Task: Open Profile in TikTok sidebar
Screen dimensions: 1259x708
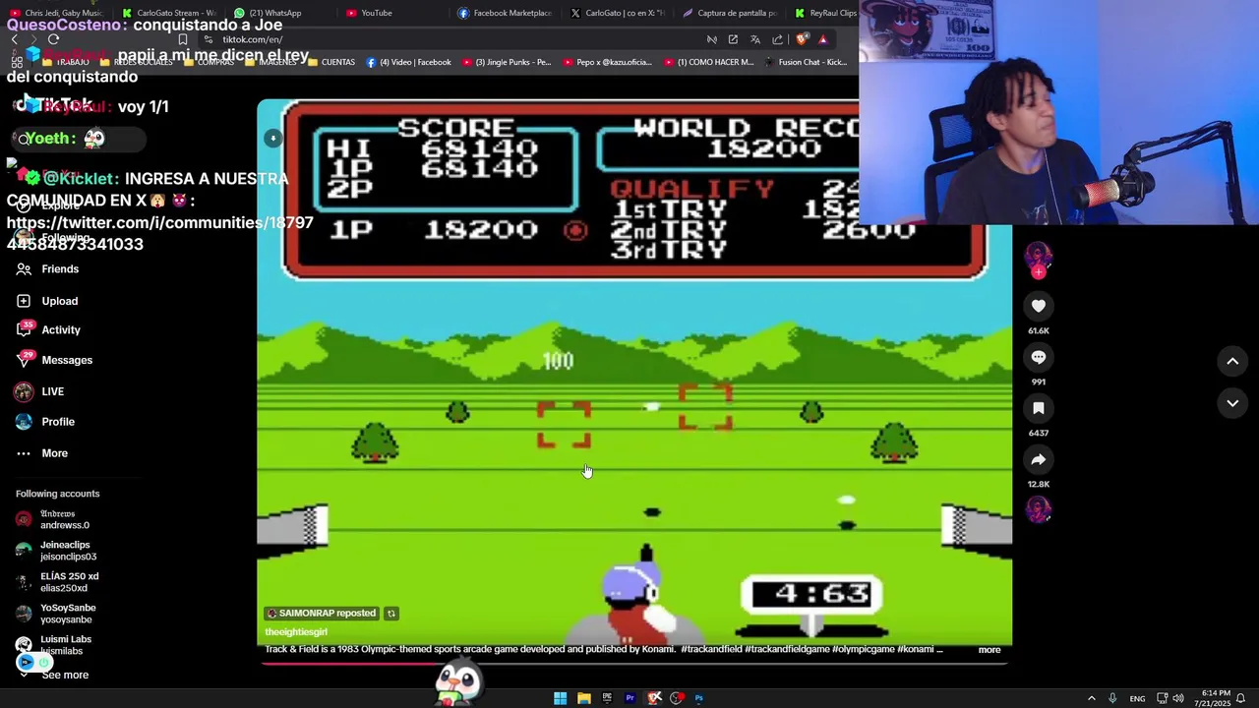Action: pos(44,422)
